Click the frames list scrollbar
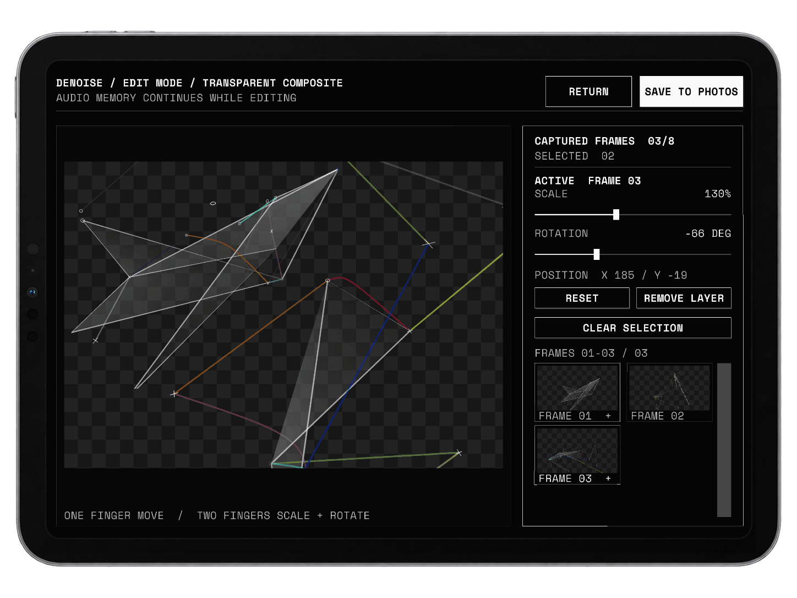 [724, 440]
